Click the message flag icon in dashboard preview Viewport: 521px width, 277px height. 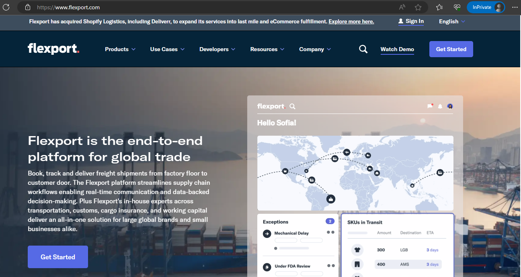point(430,106)
